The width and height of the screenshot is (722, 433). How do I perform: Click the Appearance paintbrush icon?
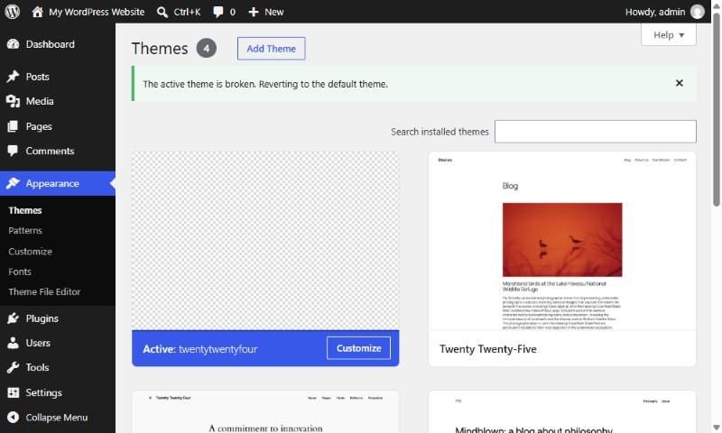tap(13, 183)
